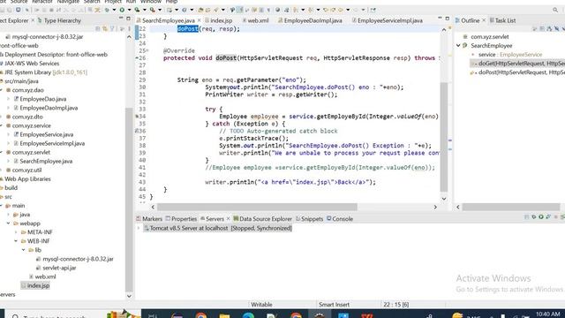
Task: Switch to the index.jsp editor tab
Action: (x=221, y=20)
